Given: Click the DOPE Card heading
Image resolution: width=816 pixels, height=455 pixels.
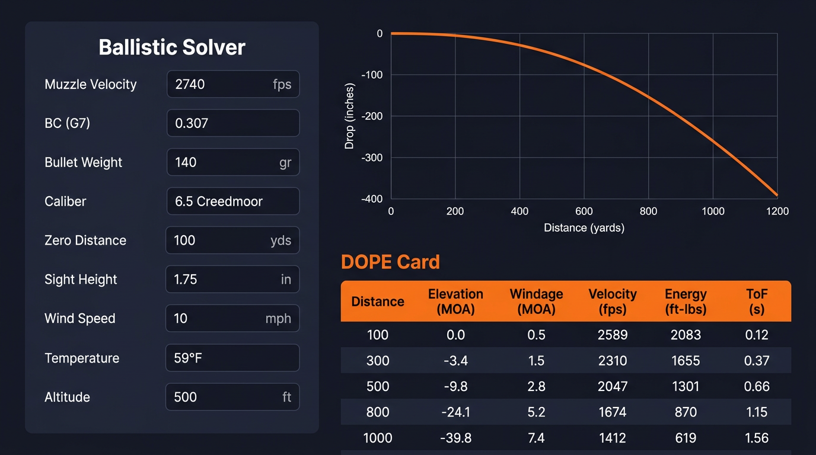Looking at the screenshot, I should [390, 262].
